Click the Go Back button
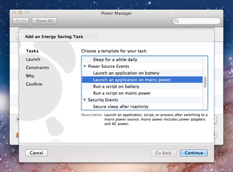The width and height of the screenshot is (233, 172). point(164,153)
